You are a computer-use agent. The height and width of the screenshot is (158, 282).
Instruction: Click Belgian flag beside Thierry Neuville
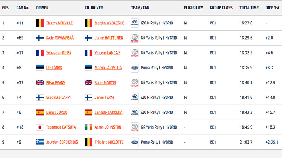pos(40,23)
